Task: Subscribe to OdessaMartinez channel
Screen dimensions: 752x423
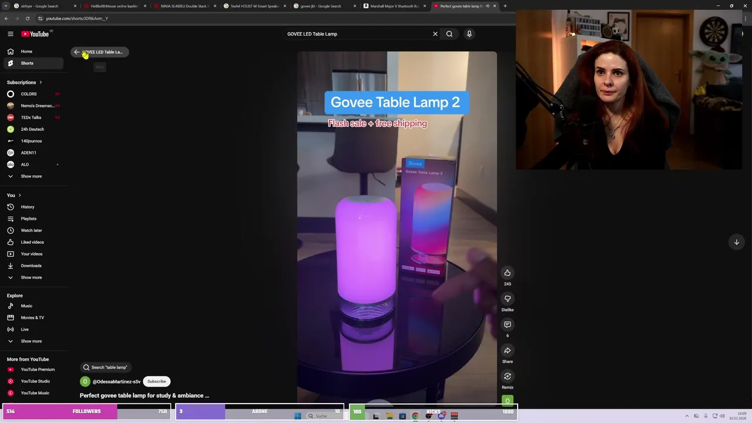Action: pyautogui.click(x=157, y=381)
